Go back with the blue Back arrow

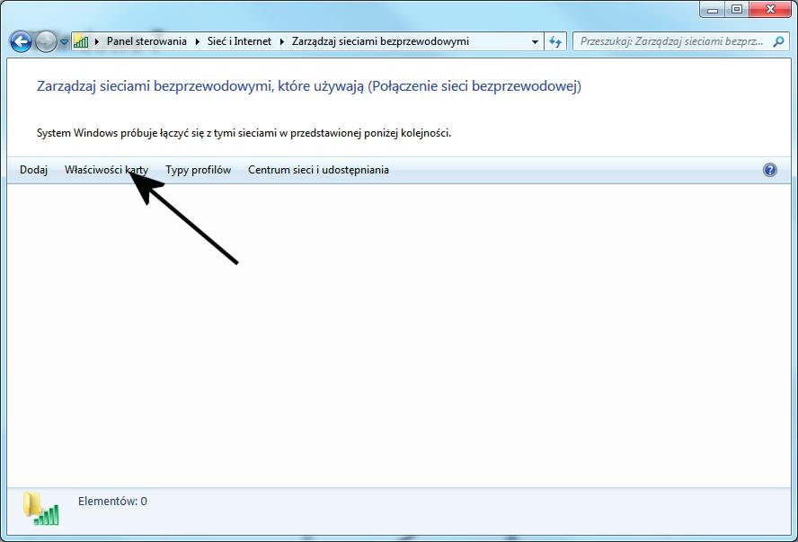(21, 41)
